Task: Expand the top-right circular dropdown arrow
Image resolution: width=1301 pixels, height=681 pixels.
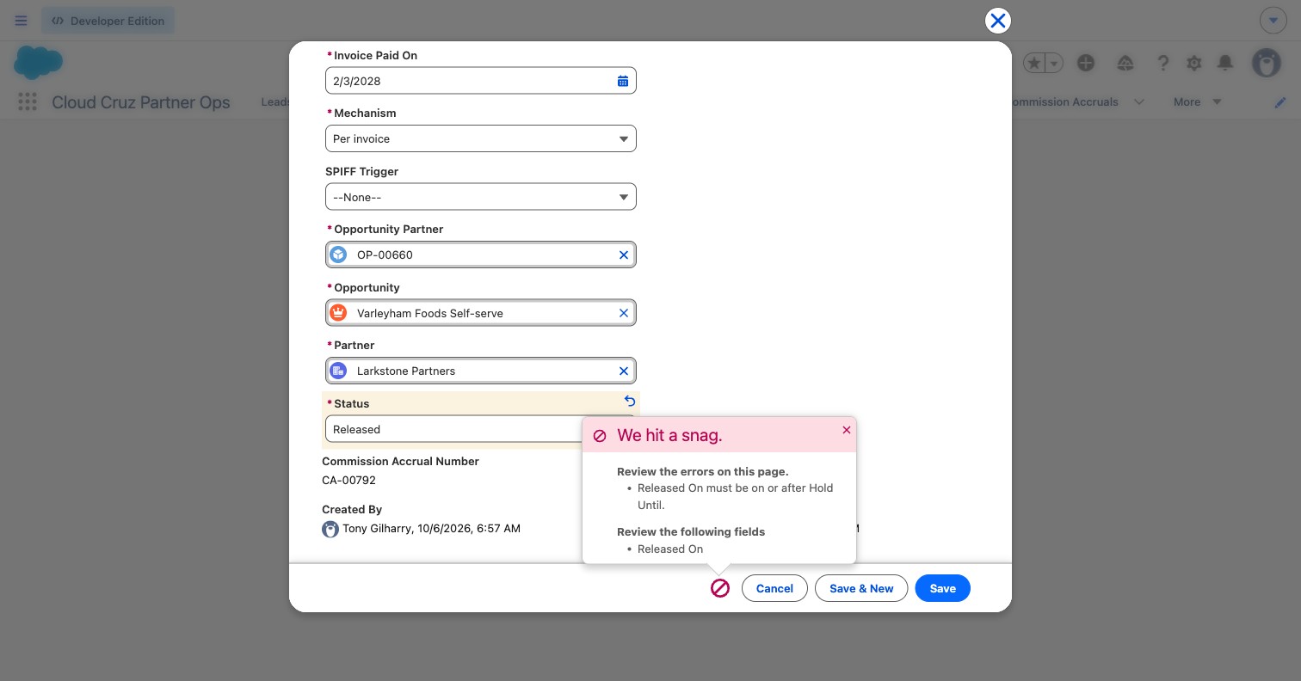Action: pyautogui.click(x=1273, y=21)
